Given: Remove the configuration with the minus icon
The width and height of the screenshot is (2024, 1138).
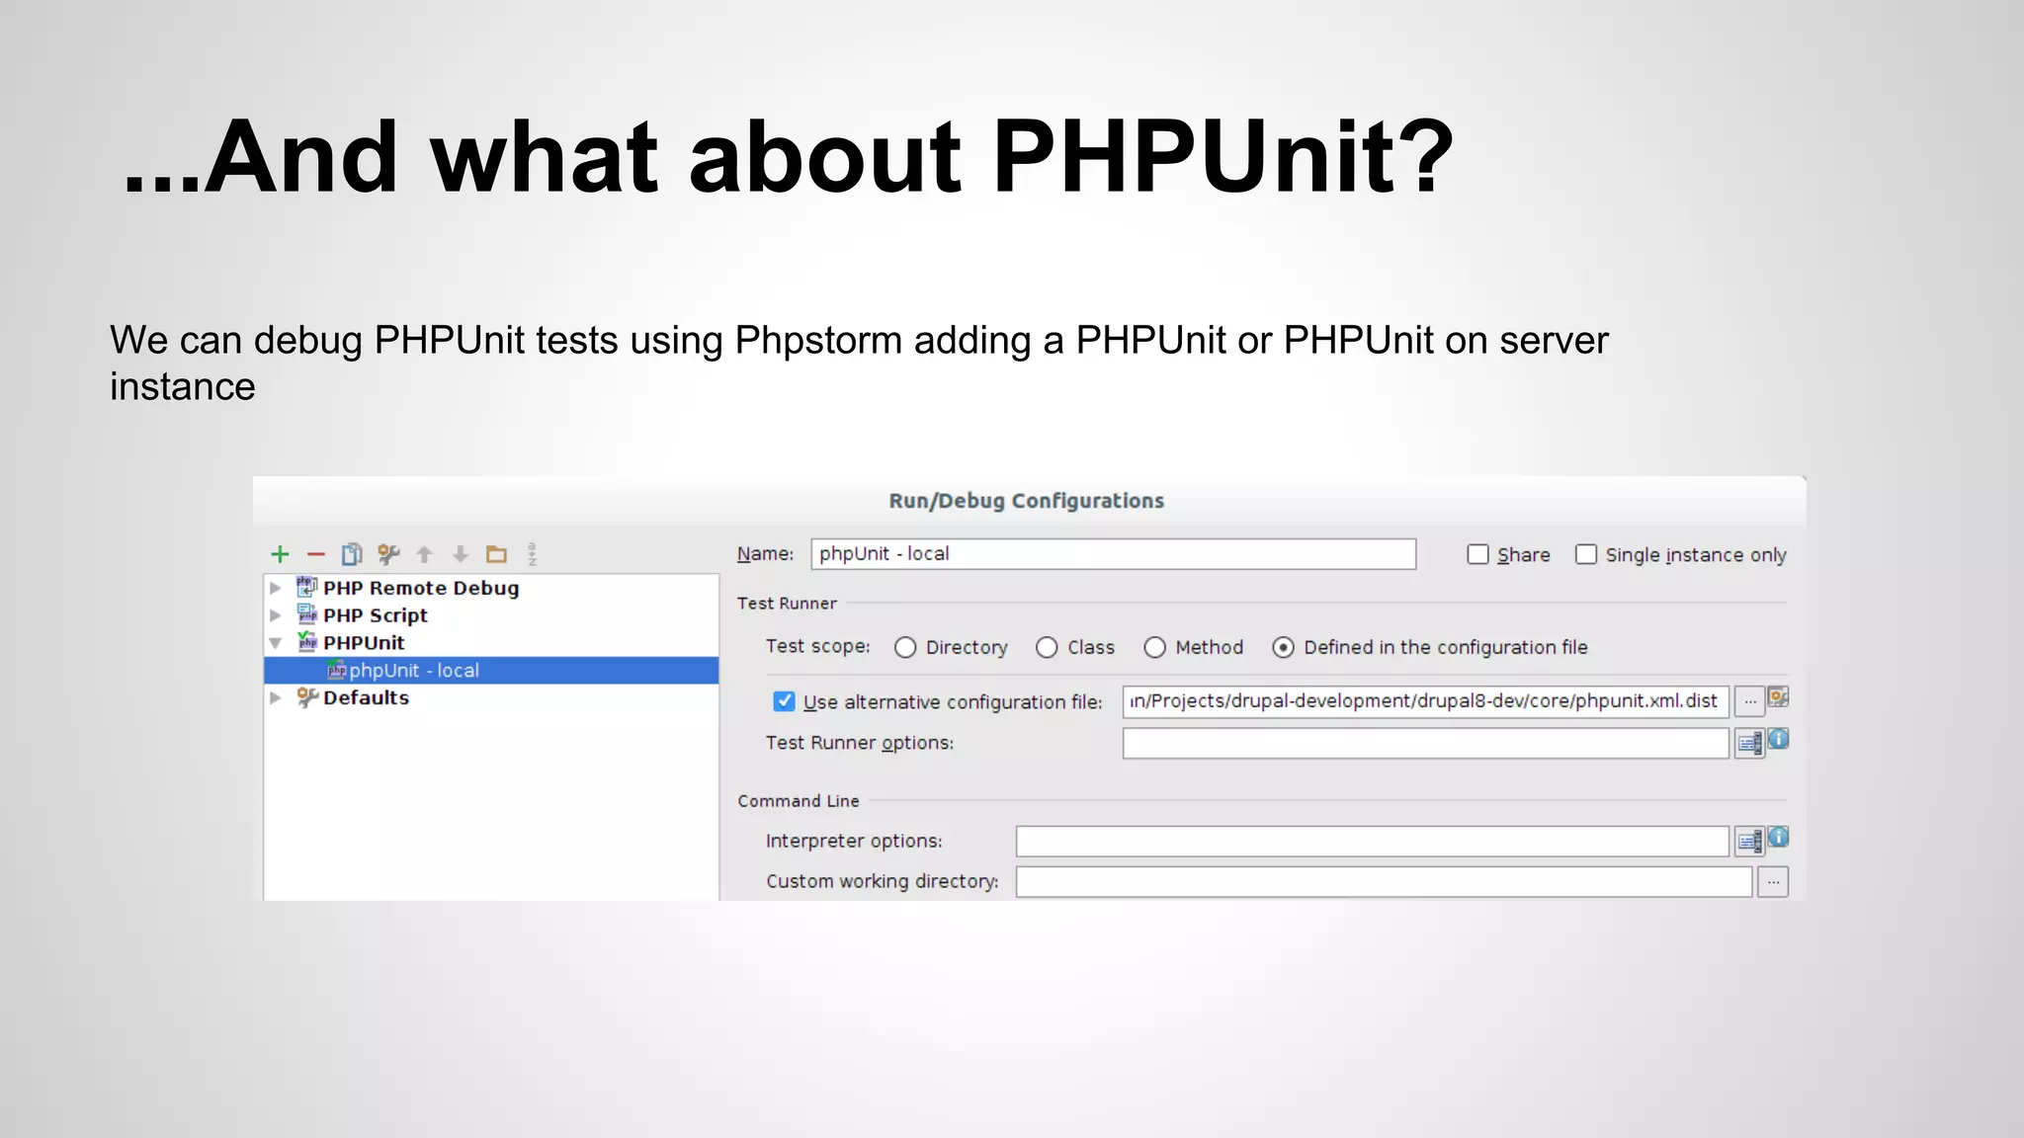Looking at the screenshot, I should coord(315,554).
